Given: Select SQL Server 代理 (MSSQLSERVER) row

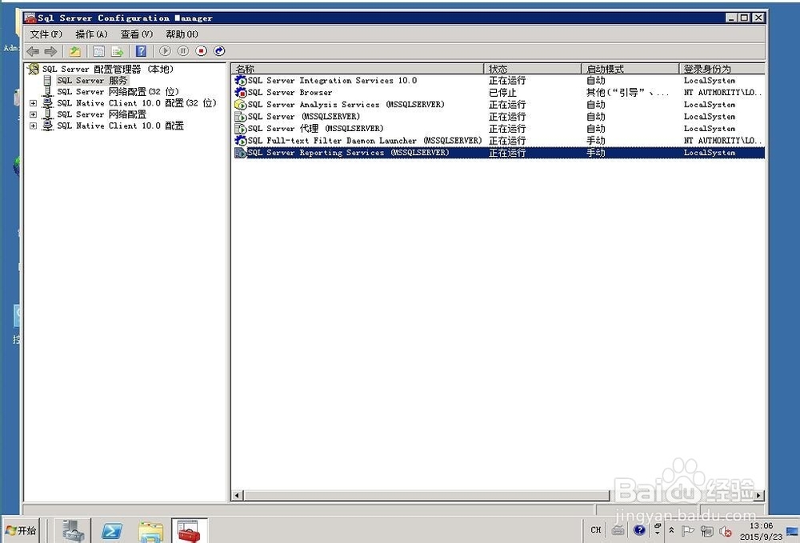Looking at the screenshot, I should pyautogui.click(x=499, y=129).
